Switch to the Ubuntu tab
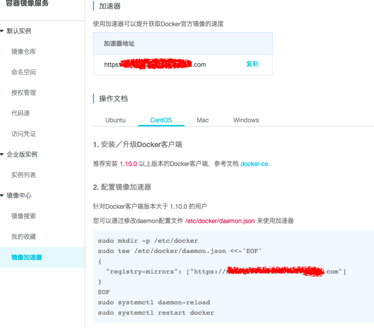This screenshot has height=328, width=374. click(x=116, y=120)
